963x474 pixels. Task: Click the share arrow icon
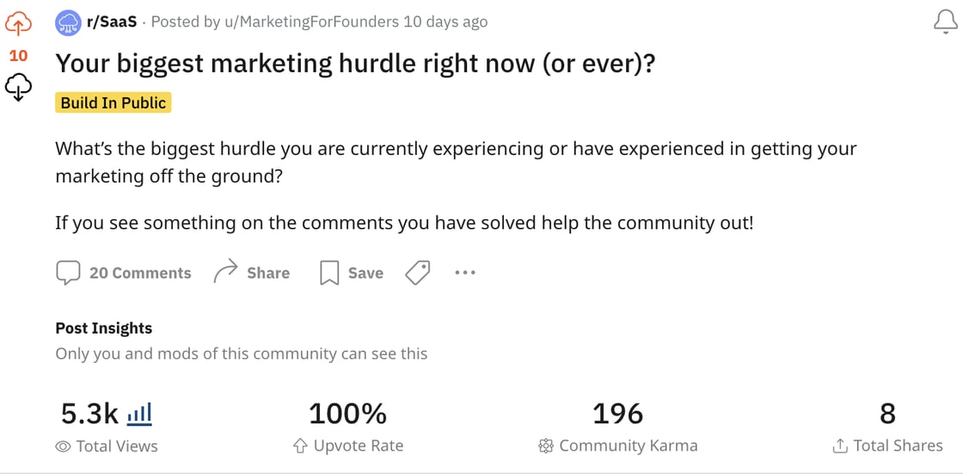click(225, 273)
